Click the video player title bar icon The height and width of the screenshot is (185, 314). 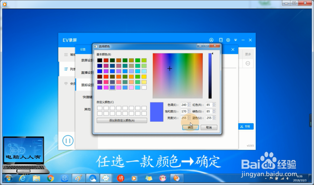(4, 4)
